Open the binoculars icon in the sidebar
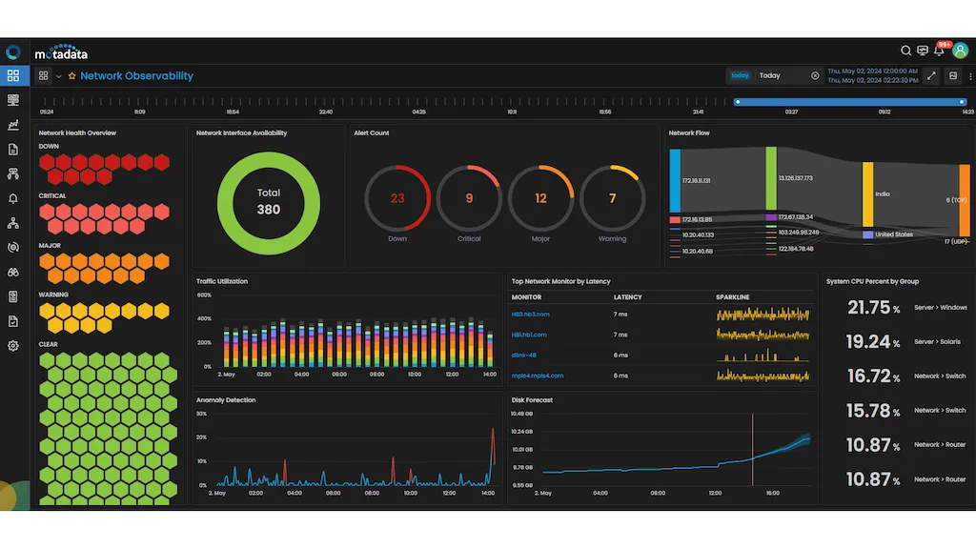 [x=13, y=272]
